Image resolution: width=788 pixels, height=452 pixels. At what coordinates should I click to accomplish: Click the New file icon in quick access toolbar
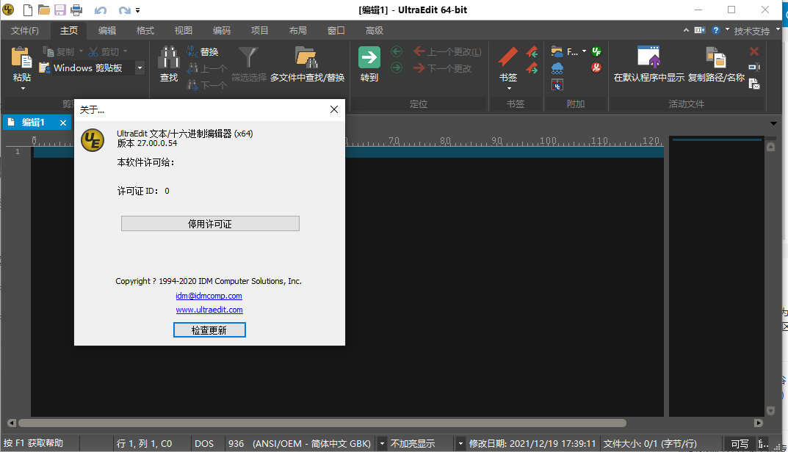click(x=28, y=10)
